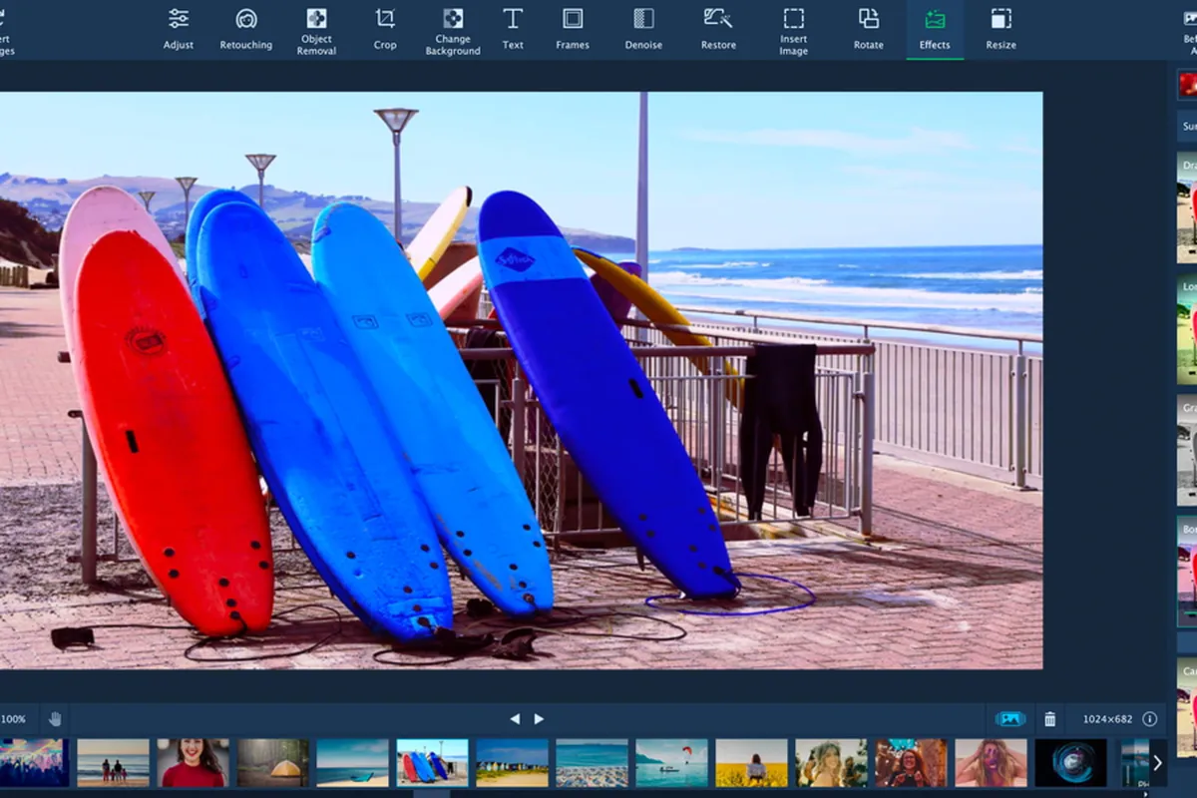The image size is (1197, 798).
Task: Switch to the Effects tab
Action: coord(935,29)
